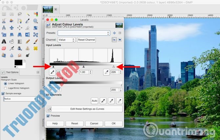The height and width of the screenshot is (140, 220).
Task: Select the Text tool in the toolbox
Action: coord(4,41)
